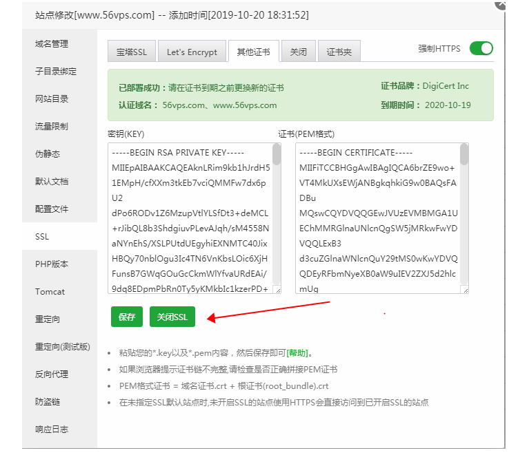Select 子目录绑定 from the sidebar
Viewport: 509px width, 455px height.
[56, 72]
